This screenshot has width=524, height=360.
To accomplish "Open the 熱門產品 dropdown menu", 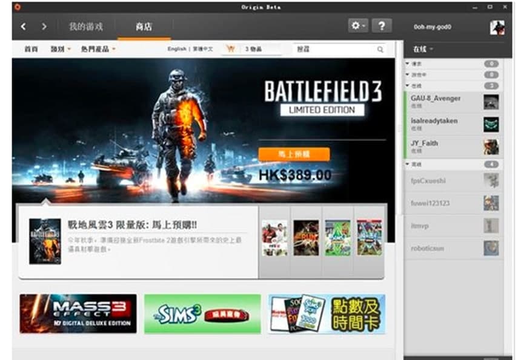I will (x=98, y=49).
